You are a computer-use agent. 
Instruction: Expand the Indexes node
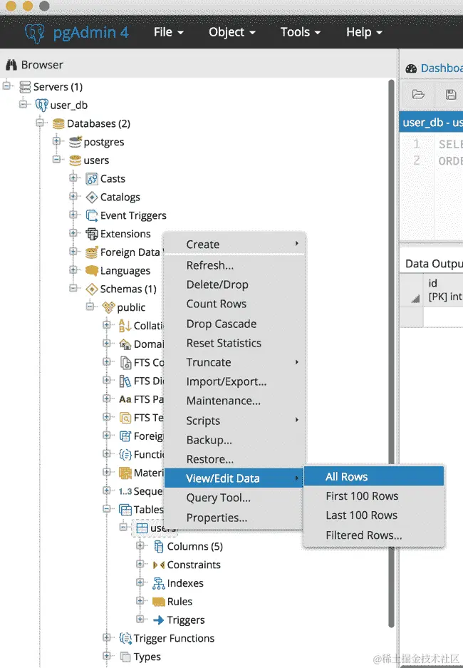pos(140,582)
